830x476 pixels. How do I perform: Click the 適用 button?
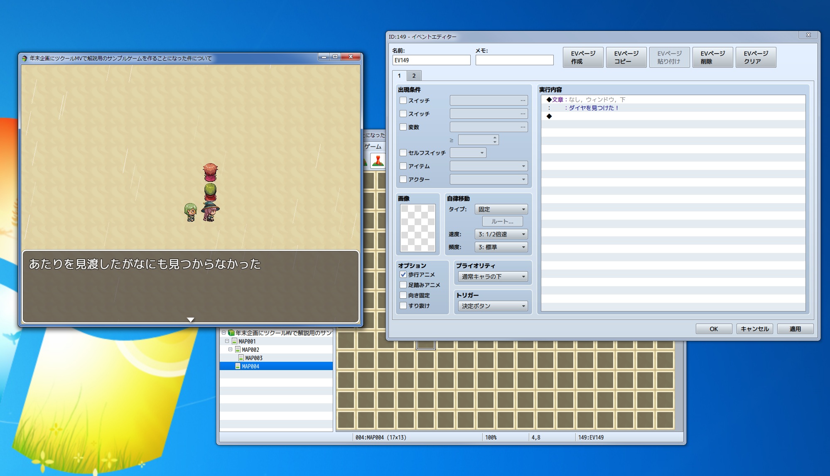pos(795,329)
